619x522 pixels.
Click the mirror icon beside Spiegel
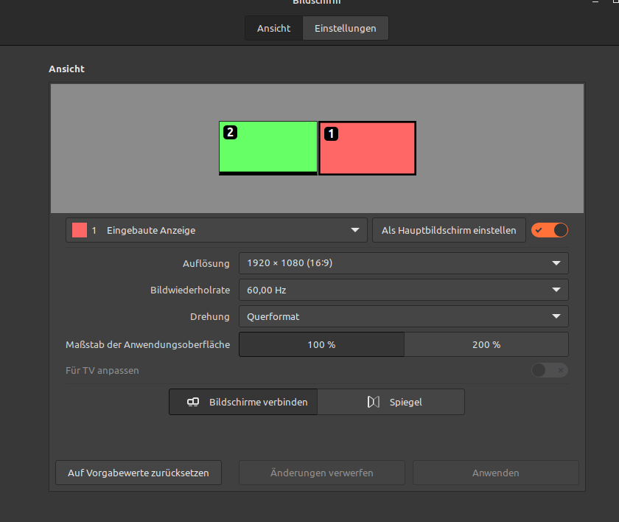tap(374, 402)
